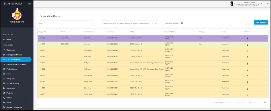Image resolution: width=271 pixels, height=111 pixels.
Task: Select work order 2021-1092 cell
Action: [65, 44]
